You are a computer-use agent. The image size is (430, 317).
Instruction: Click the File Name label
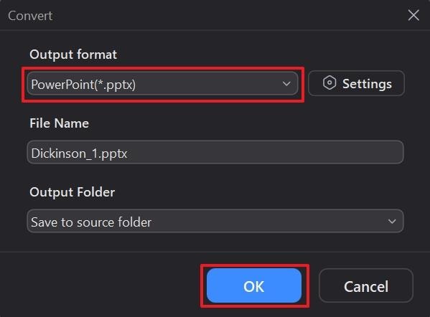click(x=60, y=123)
